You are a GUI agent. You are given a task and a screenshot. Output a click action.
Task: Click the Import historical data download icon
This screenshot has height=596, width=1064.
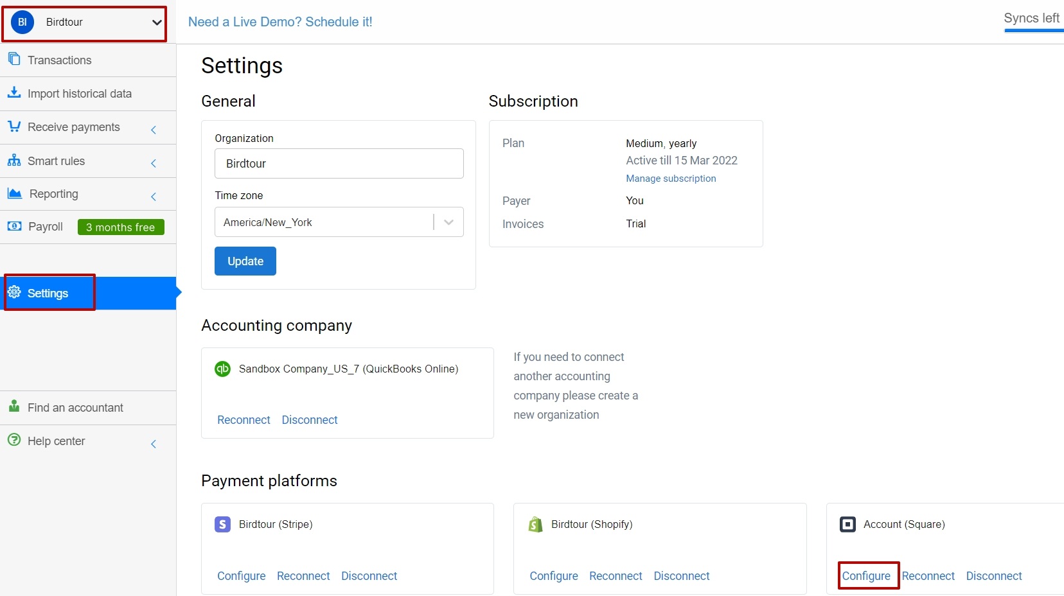(14, 92)
